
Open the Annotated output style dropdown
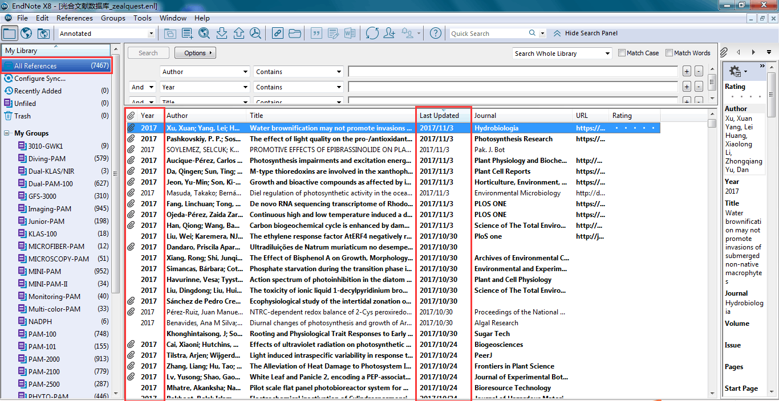click(x=151, y=34)
